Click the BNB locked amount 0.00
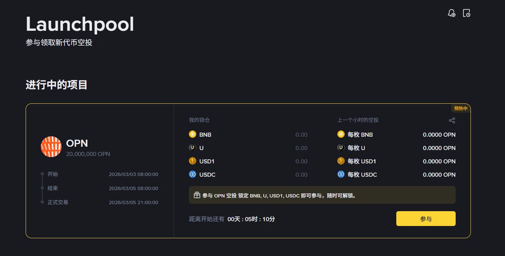 (301, 135)
